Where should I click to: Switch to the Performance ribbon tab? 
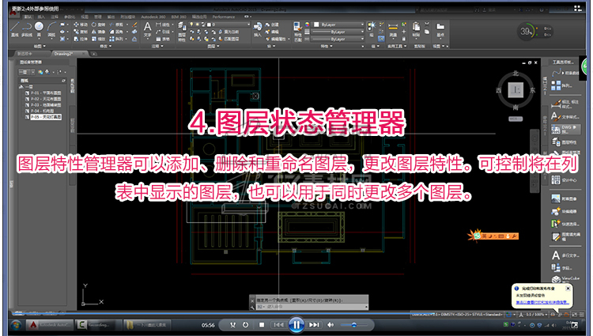pos(224,17)
